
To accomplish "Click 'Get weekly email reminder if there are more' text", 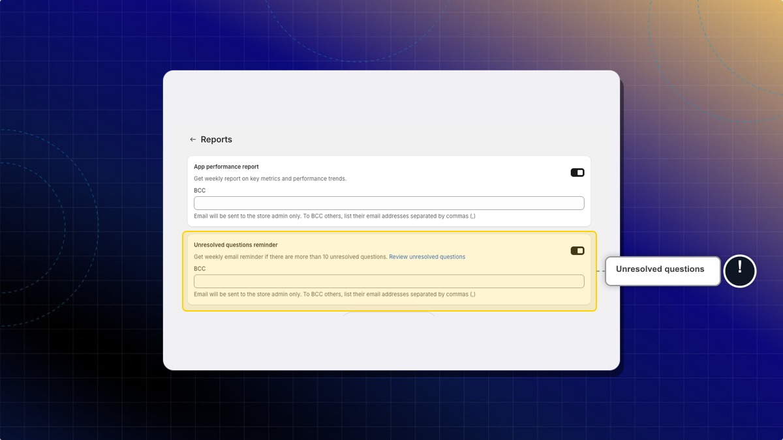I will click(290, 257).
